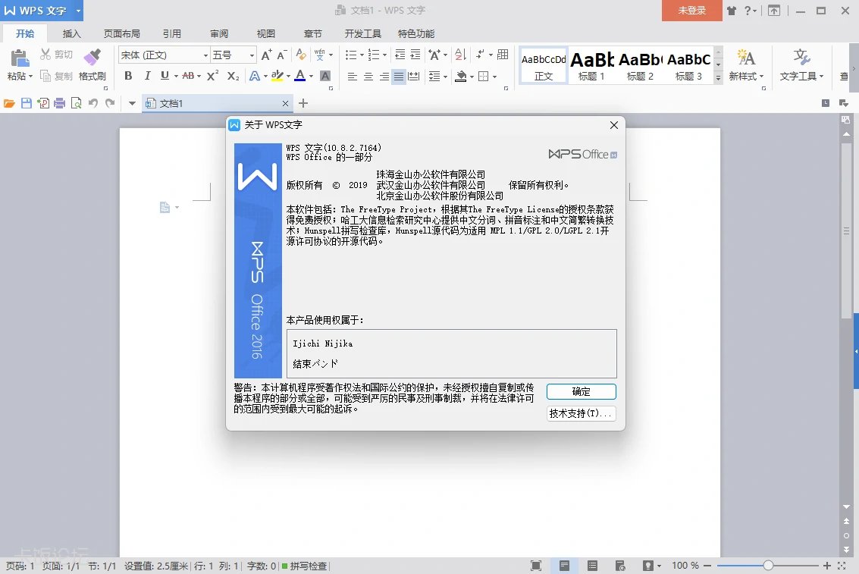Enable underline formatting
Viewport: 859px width, 574px height.
163,77
